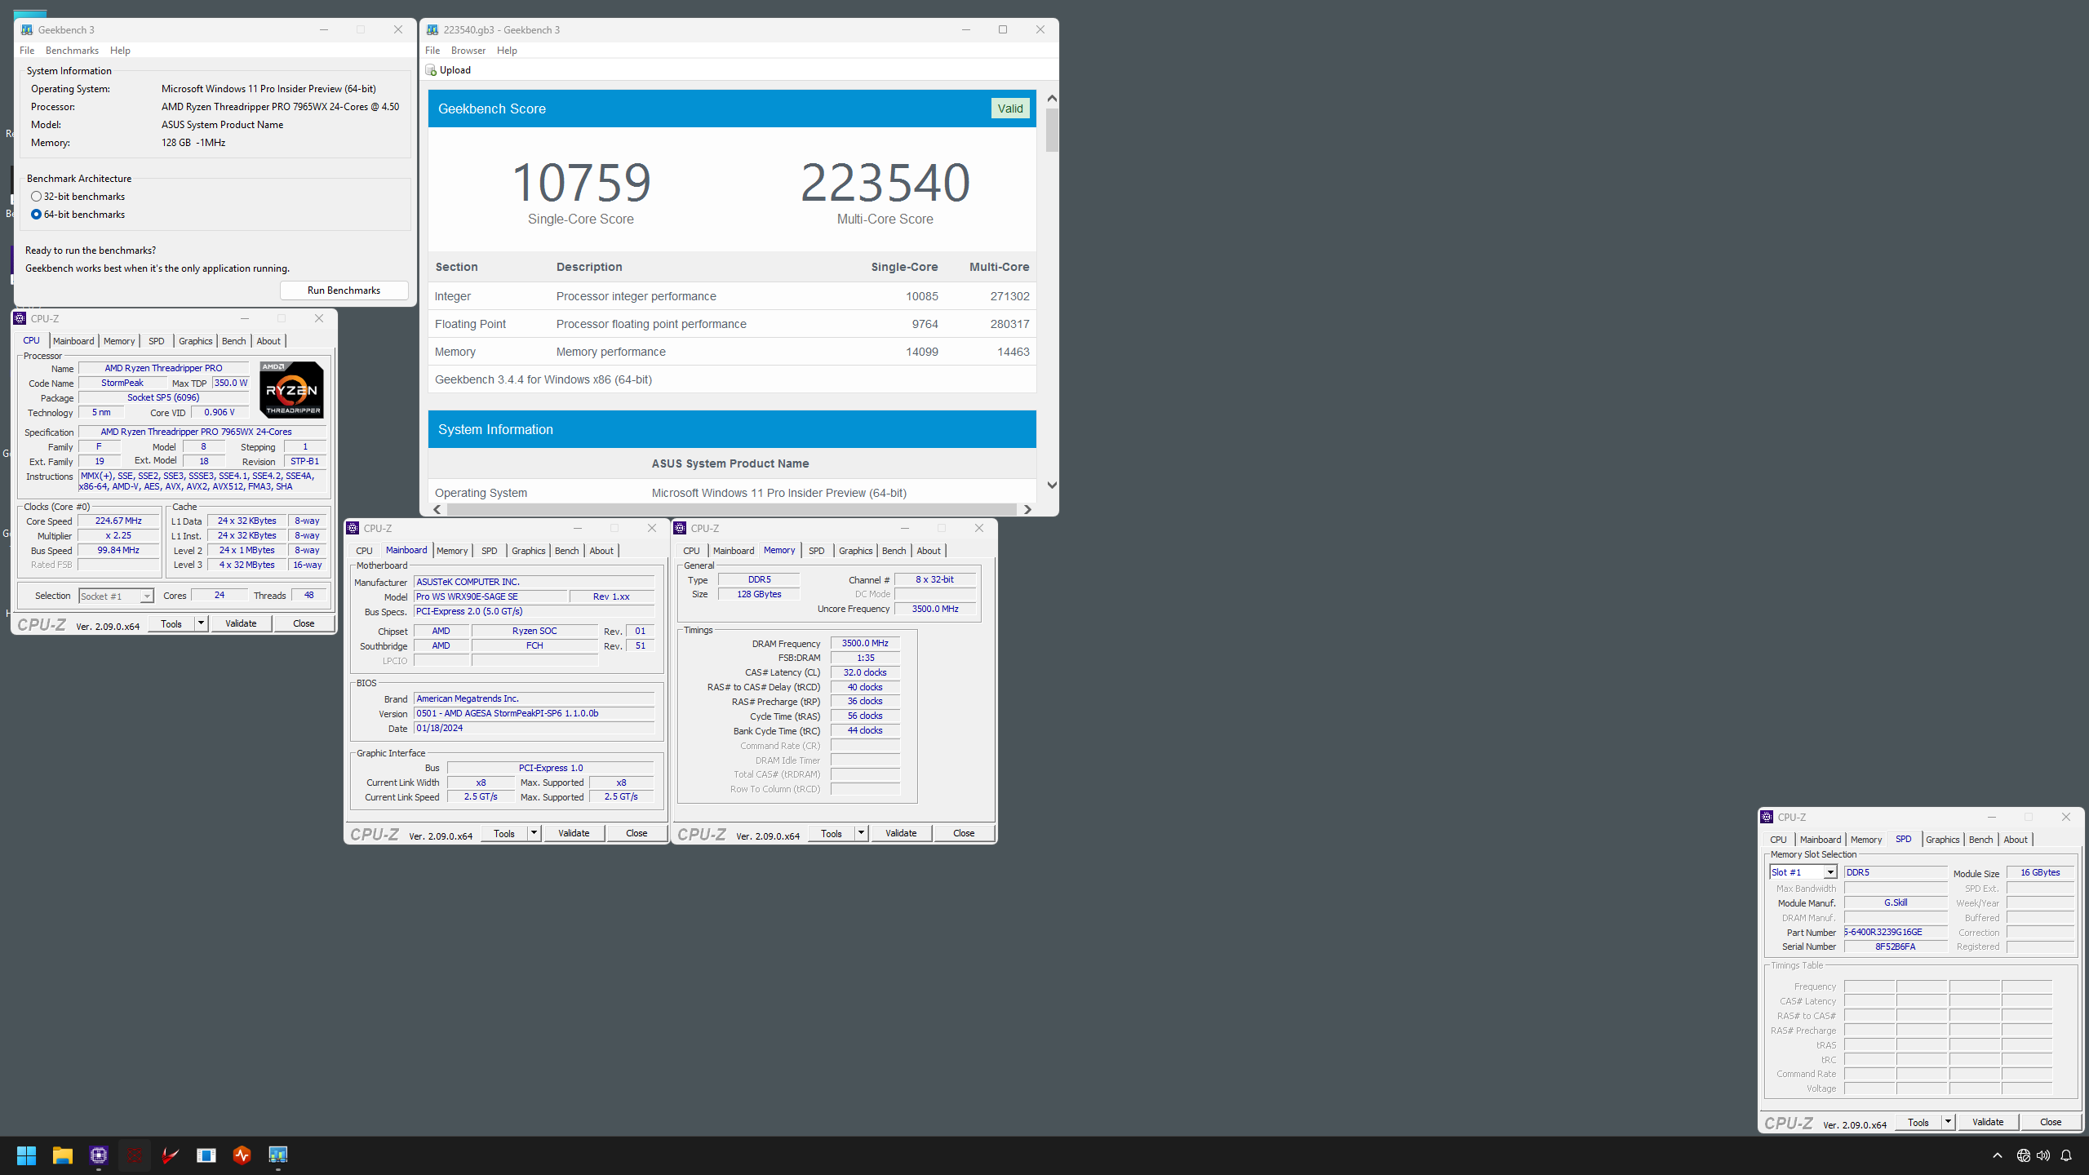Switch to Bench tab in CPU window
2089x1175 pixels.
pyautogui.click(x=233, y=341)
